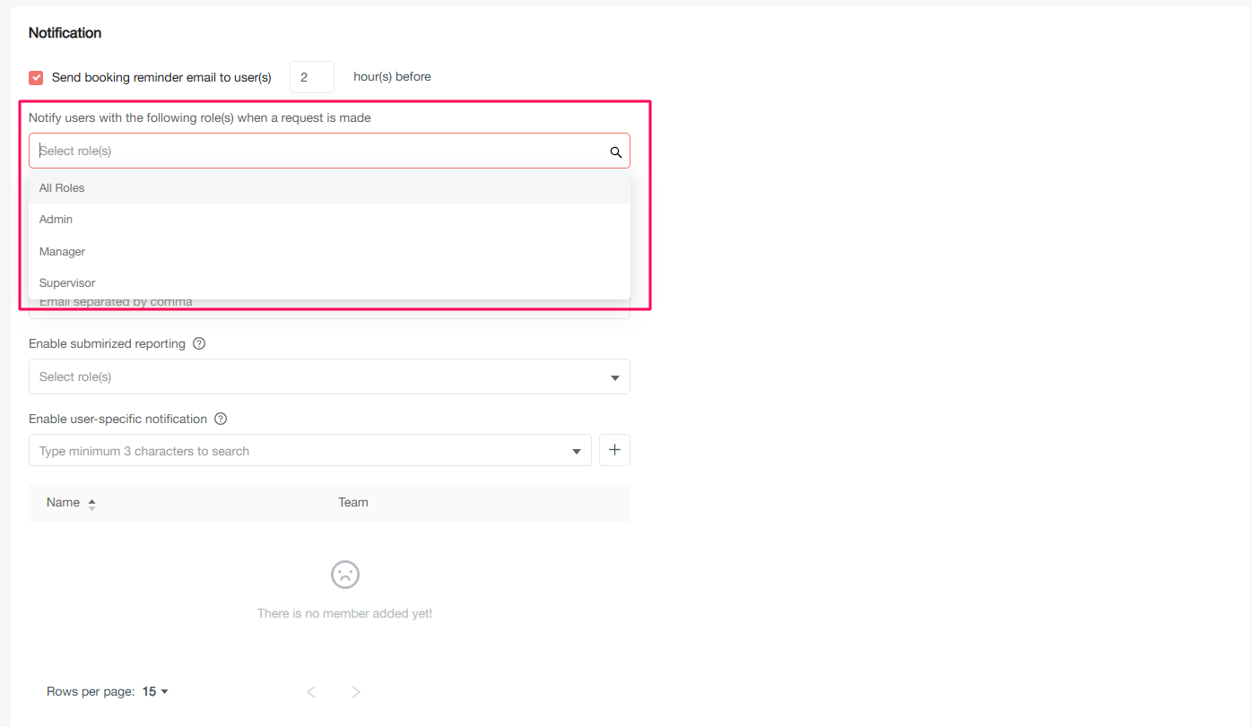Click the hours before reminder number field

pyautogui.click(x=311, y=77)
